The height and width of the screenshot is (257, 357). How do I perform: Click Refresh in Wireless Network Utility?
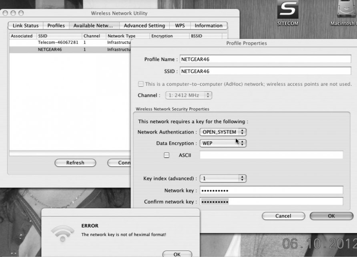tap(75, 163)
